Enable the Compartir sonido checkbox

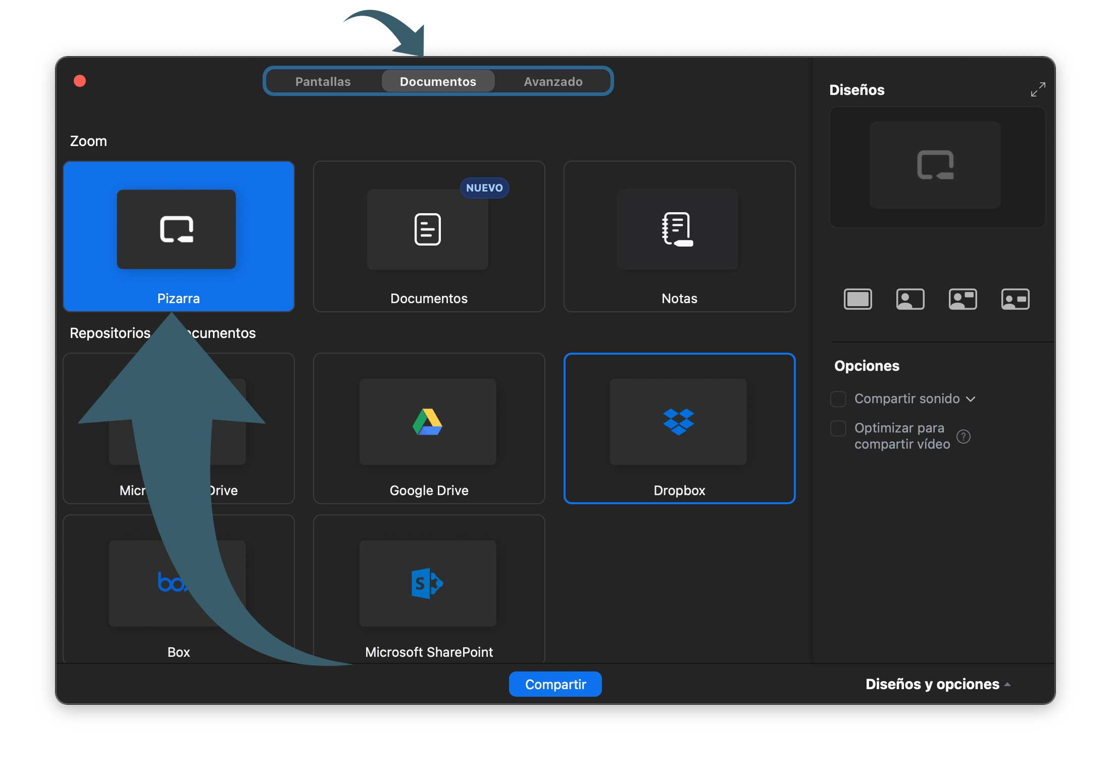point(838,399)
